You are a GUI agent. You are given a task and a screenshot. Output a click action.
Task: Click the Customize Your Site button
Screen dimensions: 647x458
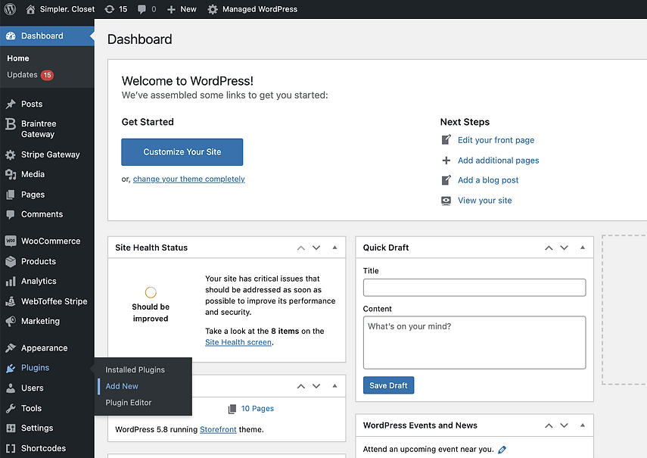click(182, 152)
